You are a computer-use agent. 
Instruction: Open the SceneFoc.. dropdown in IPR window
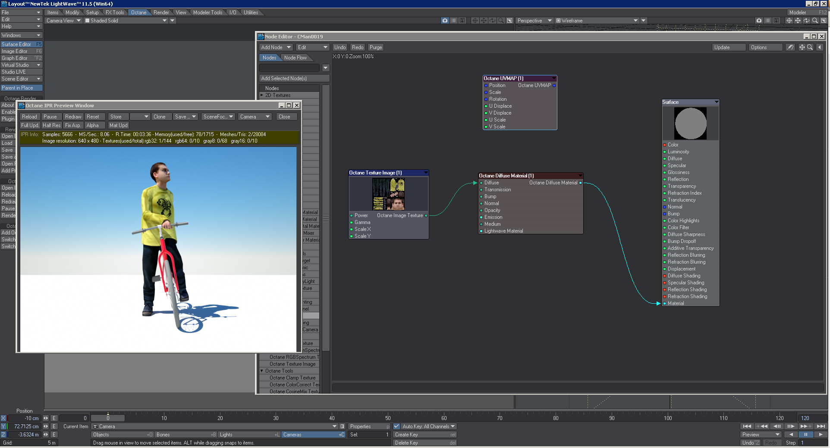pos(218,117)
